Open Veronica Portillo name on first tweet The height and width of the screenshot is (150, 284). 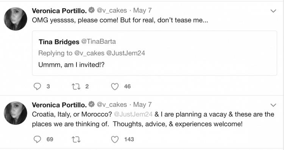[x=59, y=11]
